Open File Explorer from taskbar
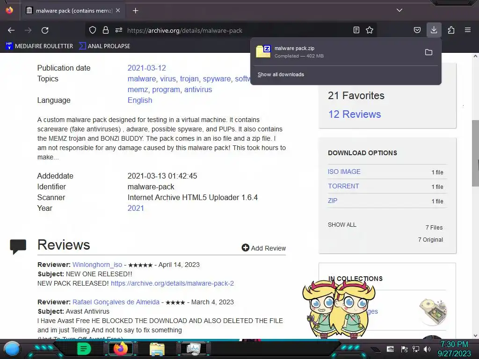 157,349
